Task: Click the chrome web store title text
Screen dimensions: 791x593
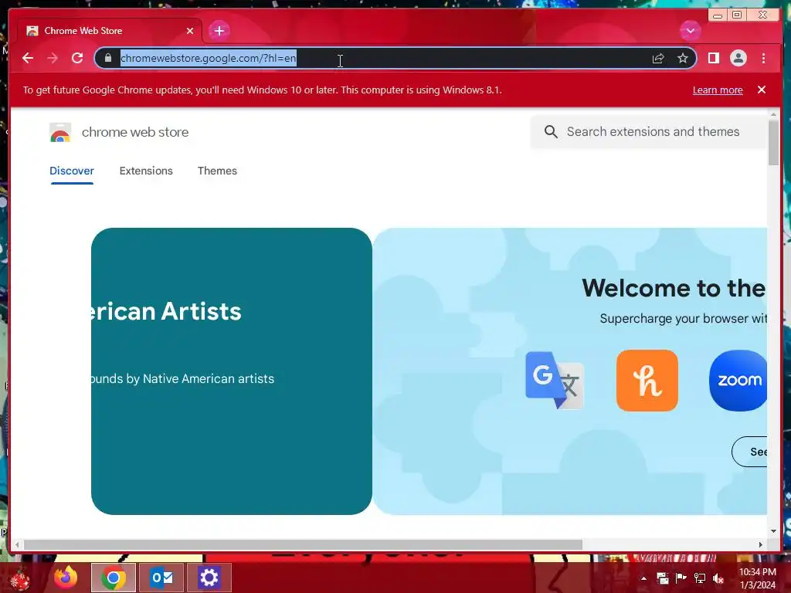Action: [135, 132]
